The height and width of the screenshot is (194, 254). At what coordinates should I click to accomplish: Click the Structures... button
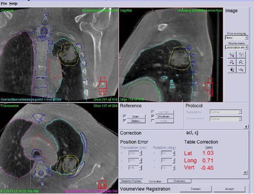pos(164,116)
